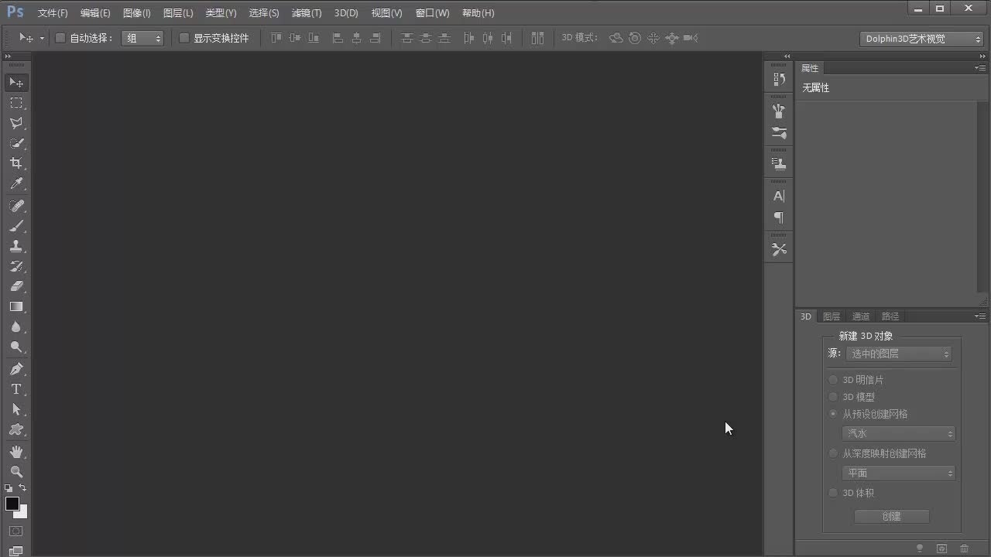Screen dimensions: 991x557
Task: Open the Tool Presets panel icon
Action: [x=779, y=249]
